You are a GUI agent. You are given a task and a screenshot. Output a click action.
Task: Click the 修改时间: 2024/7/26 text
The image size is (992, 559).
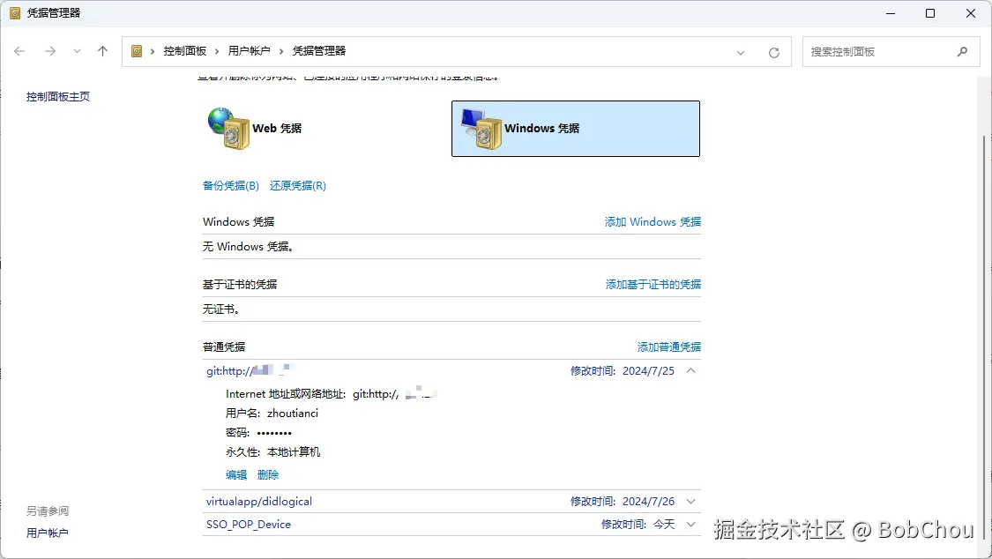click(x=622, y=502)
